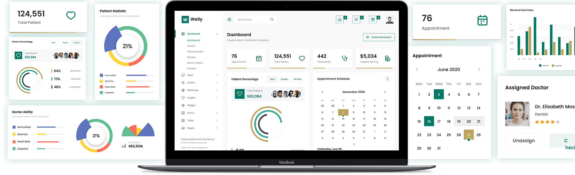
Task: Click the Customize Layout button
Action: pos(379,37)
